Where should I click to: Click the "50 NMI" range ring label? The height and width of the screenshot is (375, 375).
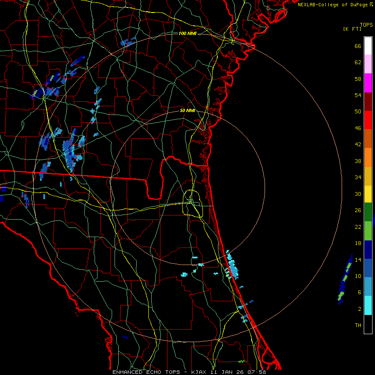pyautogui.click(x=187, y=110)
